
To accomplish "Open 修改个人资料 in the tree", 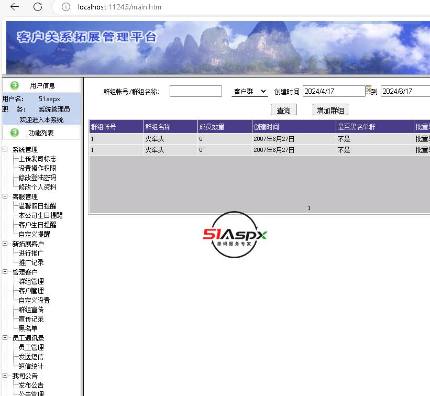I will click(x=37, y=187).
